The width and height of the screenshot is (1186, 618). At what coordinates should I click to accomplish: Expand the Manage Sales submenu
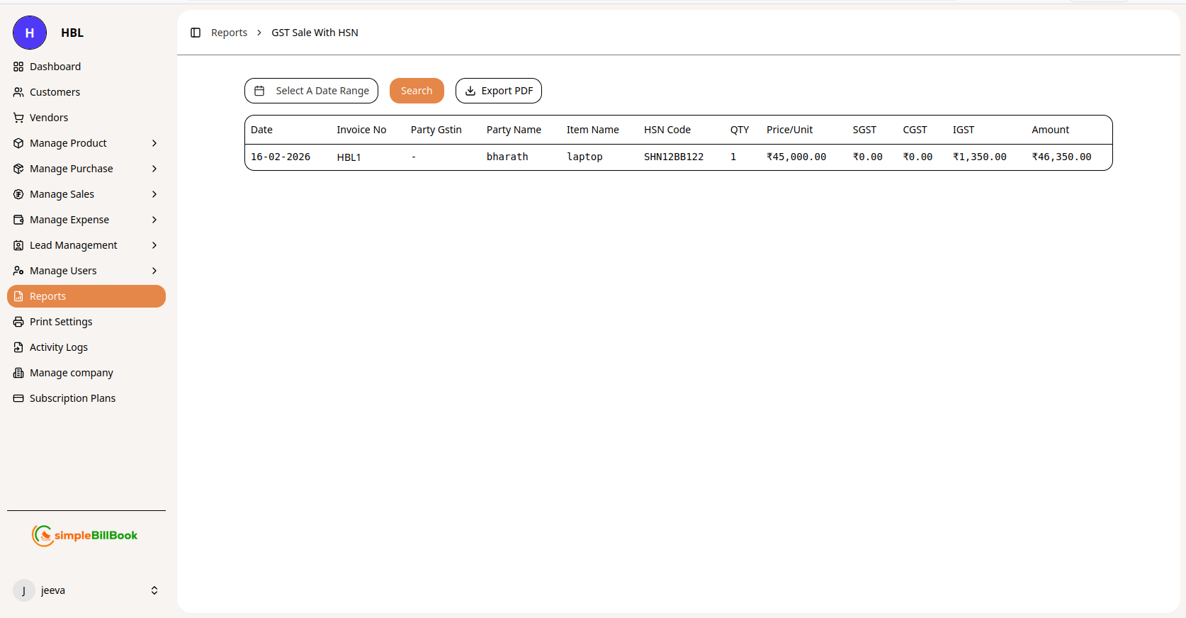click(154, 194)
